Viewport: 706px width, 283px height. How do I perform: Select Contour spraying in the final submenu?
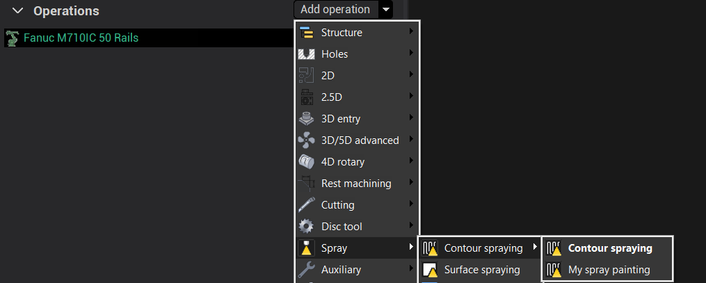point(609,248)
